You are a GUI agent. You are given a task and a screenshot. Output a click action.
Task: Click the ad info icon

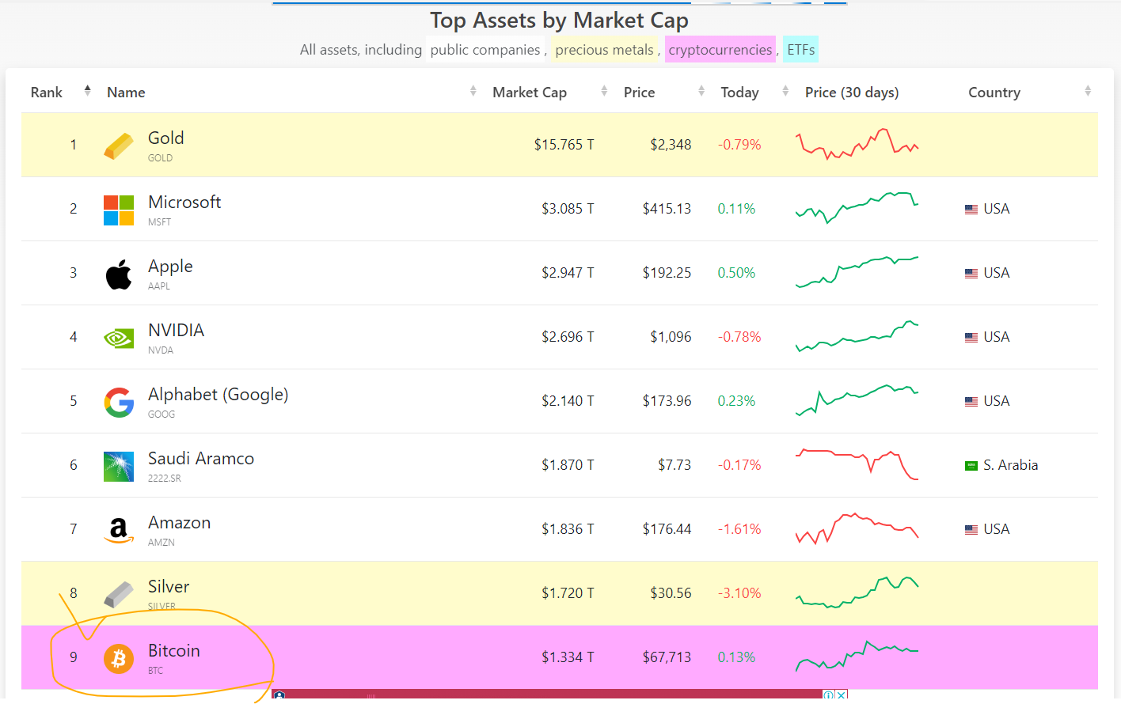[x=829, y=695]
